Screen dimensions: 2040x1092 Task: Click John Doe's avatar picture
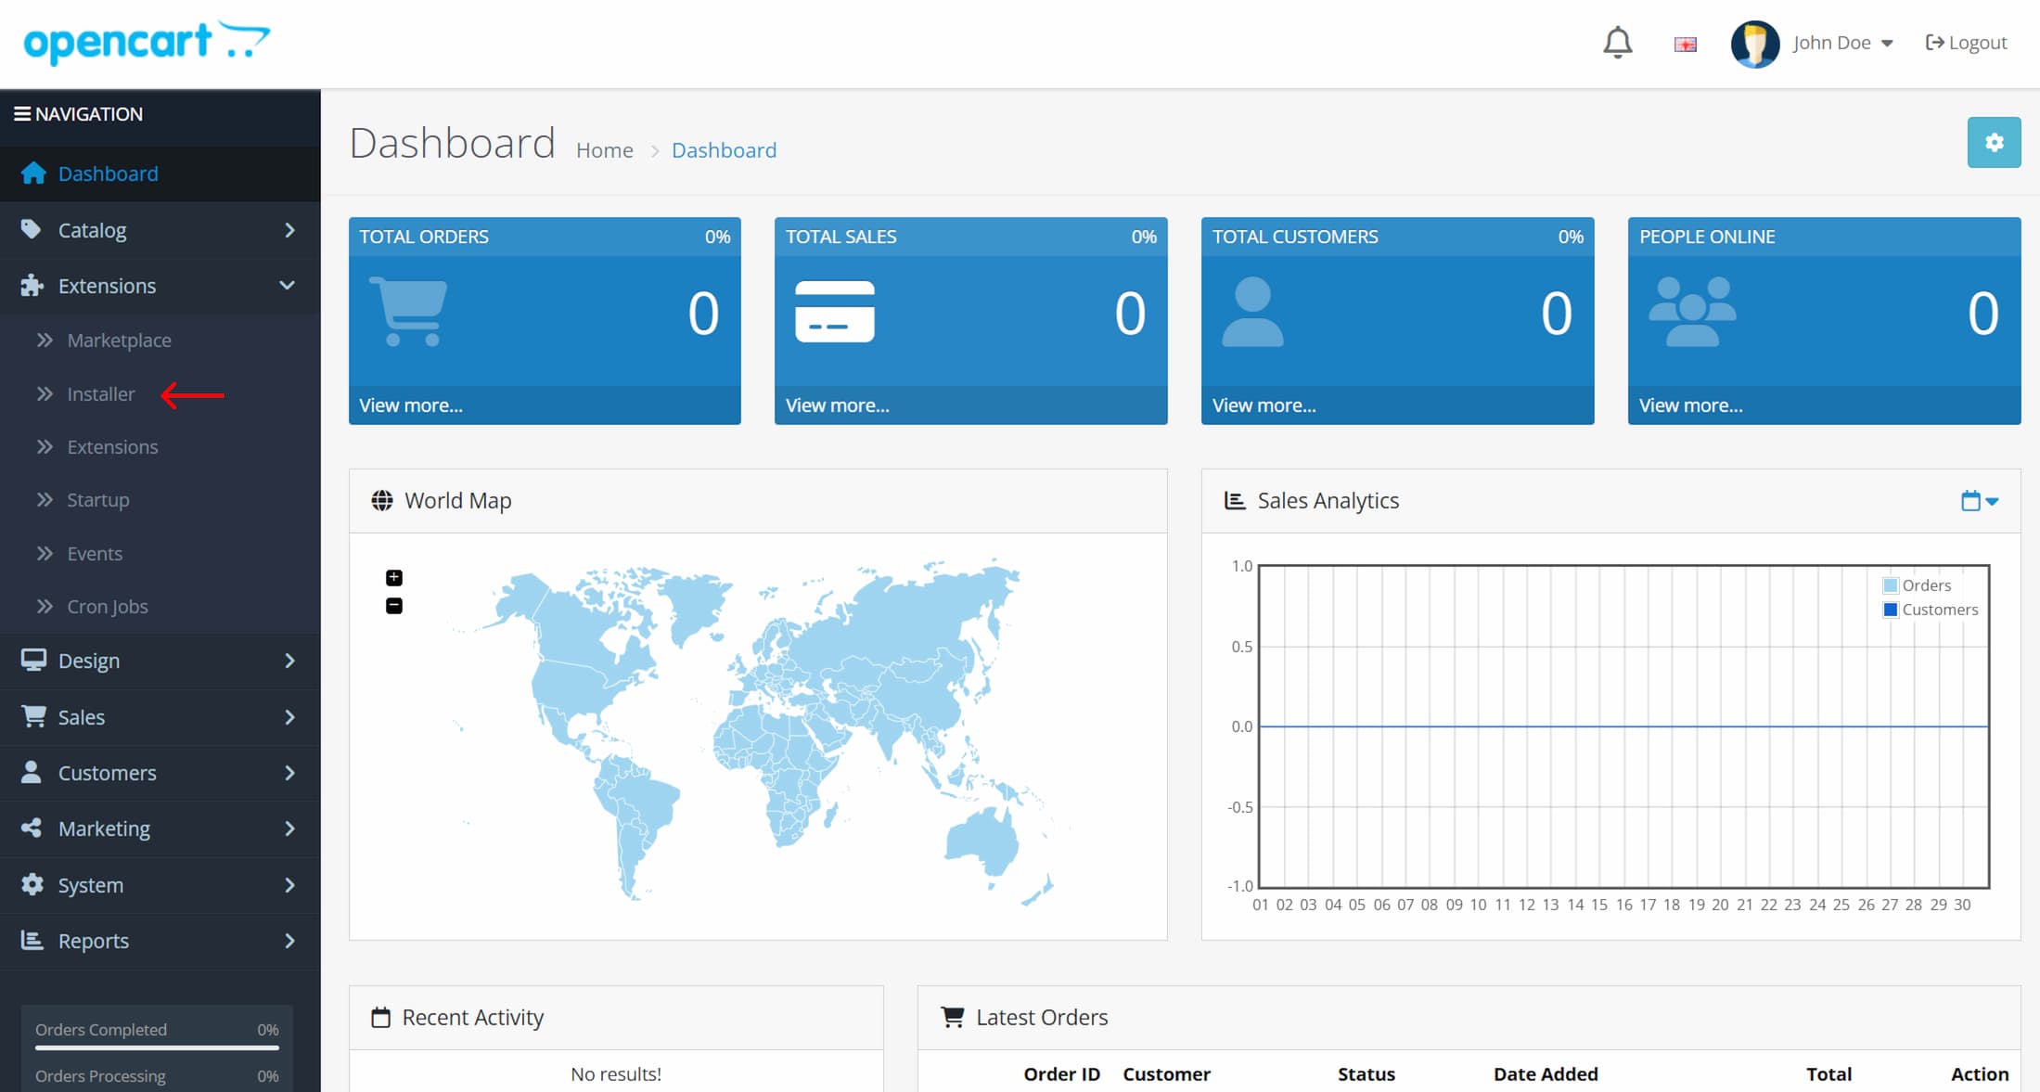coord(1753,44)
